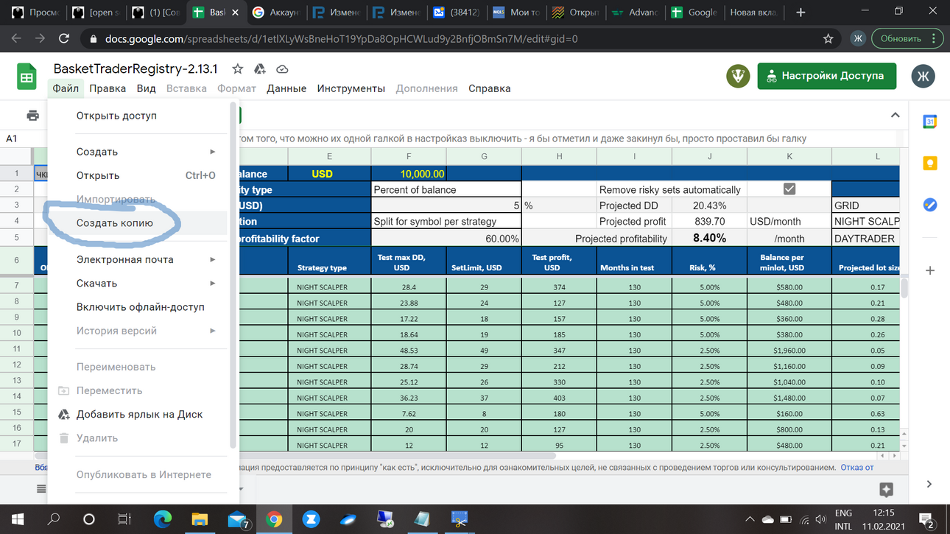Viewport: 950px width, 534px height.
Task: Click the move to Drive folder icon
Action: coord(260,68)
